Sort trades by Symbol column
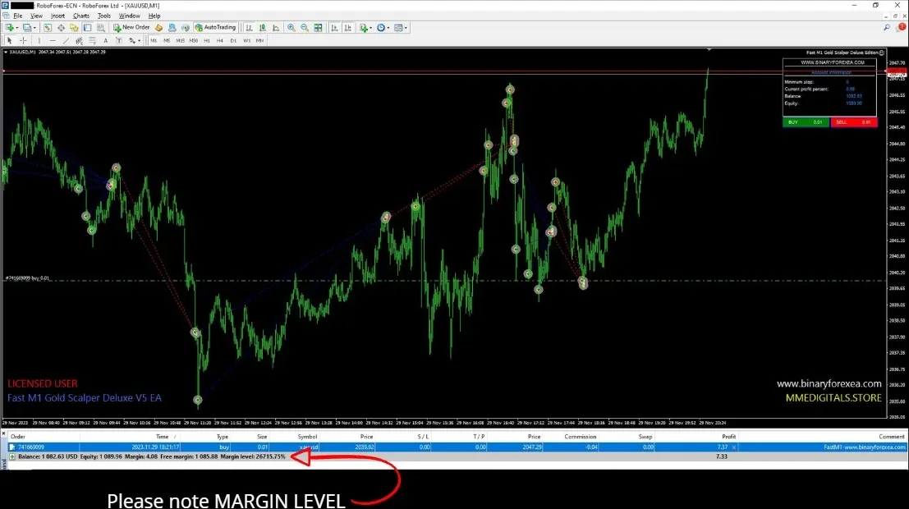This screenshot has height=509, width=909. [307, 437]
